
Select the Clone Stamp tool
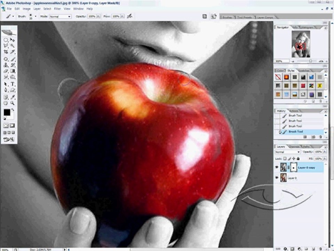(6, 65)
